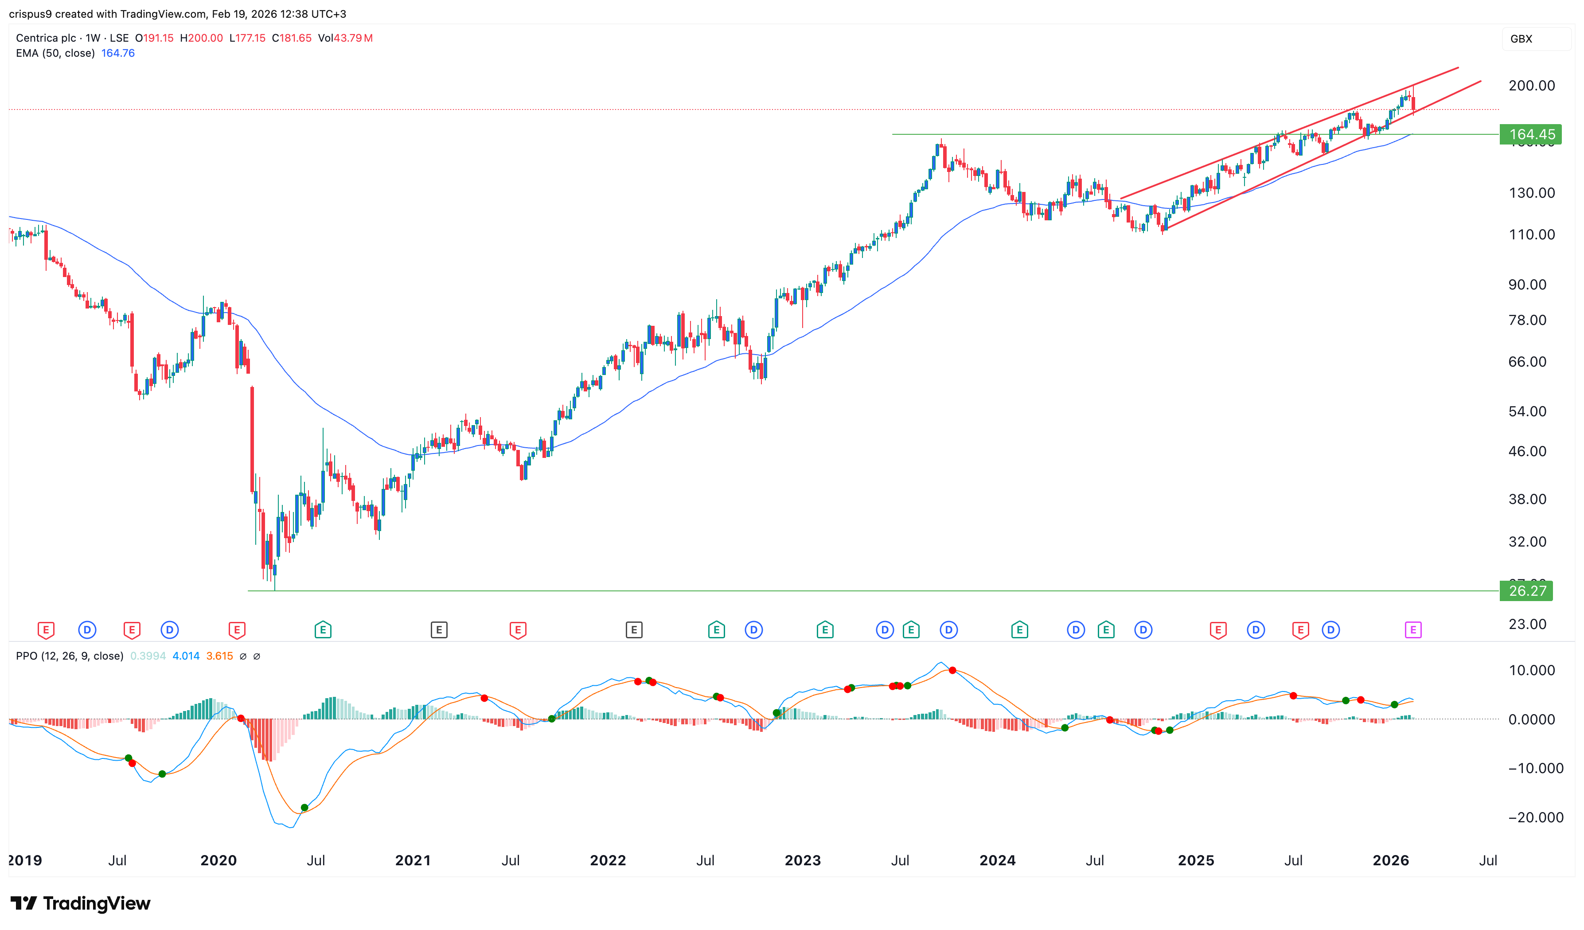This screenshot has width=1584, height=930.
Task: Click the gray earnings marker near 2022
Action: (634, 629)
